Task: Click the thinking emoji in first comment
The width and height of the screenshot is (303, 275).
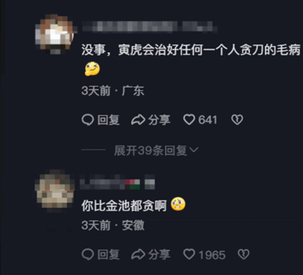Action: tap(92, 69)
